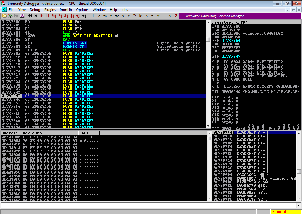Show Call stack with k button
Viewport: 302px width, 214px height.
click(x=140, y=16)
